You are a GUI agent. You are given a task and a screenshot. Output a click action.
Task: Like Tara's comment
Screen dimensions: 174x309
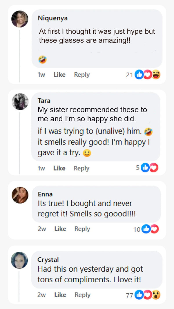tap(59, 168)
